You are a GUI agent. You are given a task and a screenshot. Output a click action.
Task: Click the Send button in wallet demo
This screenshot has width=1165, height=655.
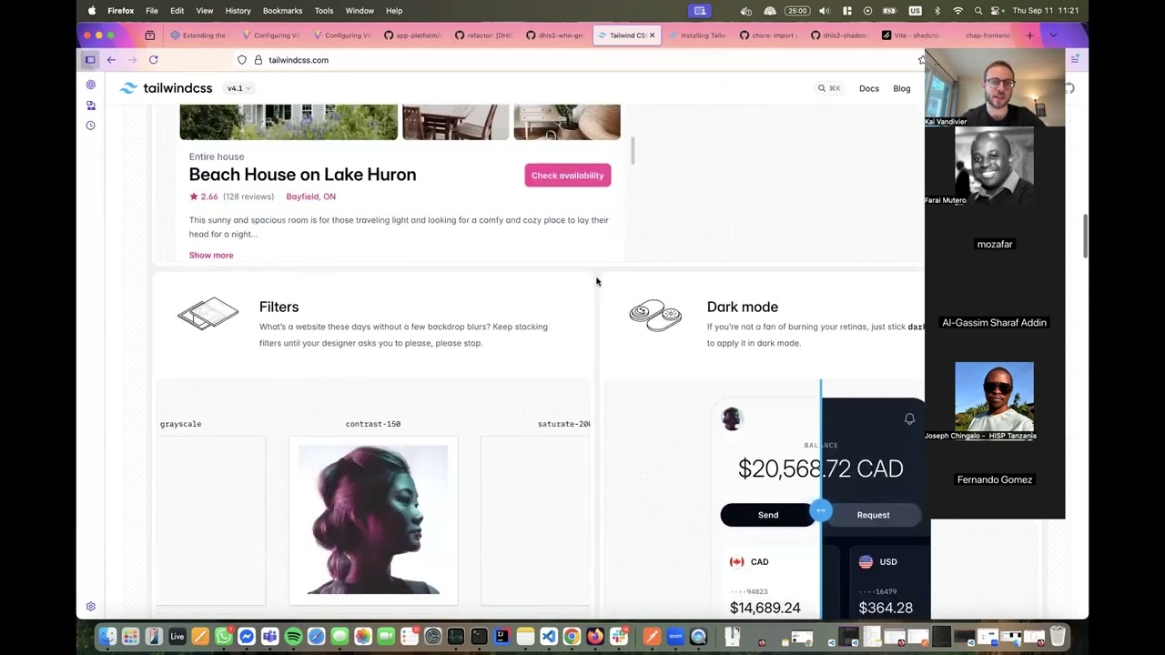pyautogui.click(x=768, y=515)
